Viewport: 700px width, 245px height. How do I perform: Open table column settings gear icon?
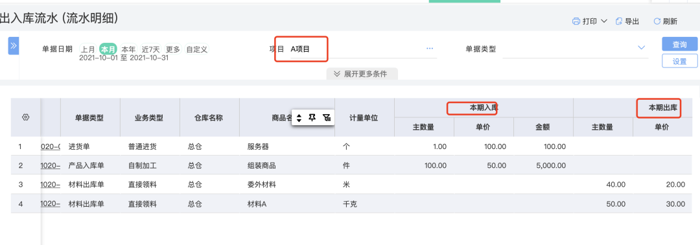pos(25,117)
